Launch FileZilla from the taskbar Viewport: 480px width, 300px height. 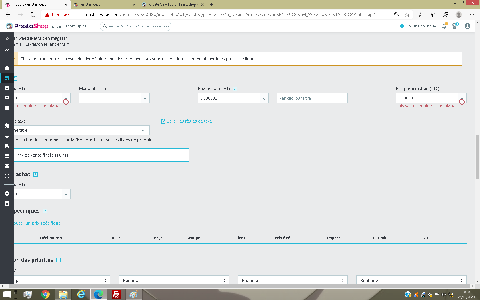[x=116, y=294]
